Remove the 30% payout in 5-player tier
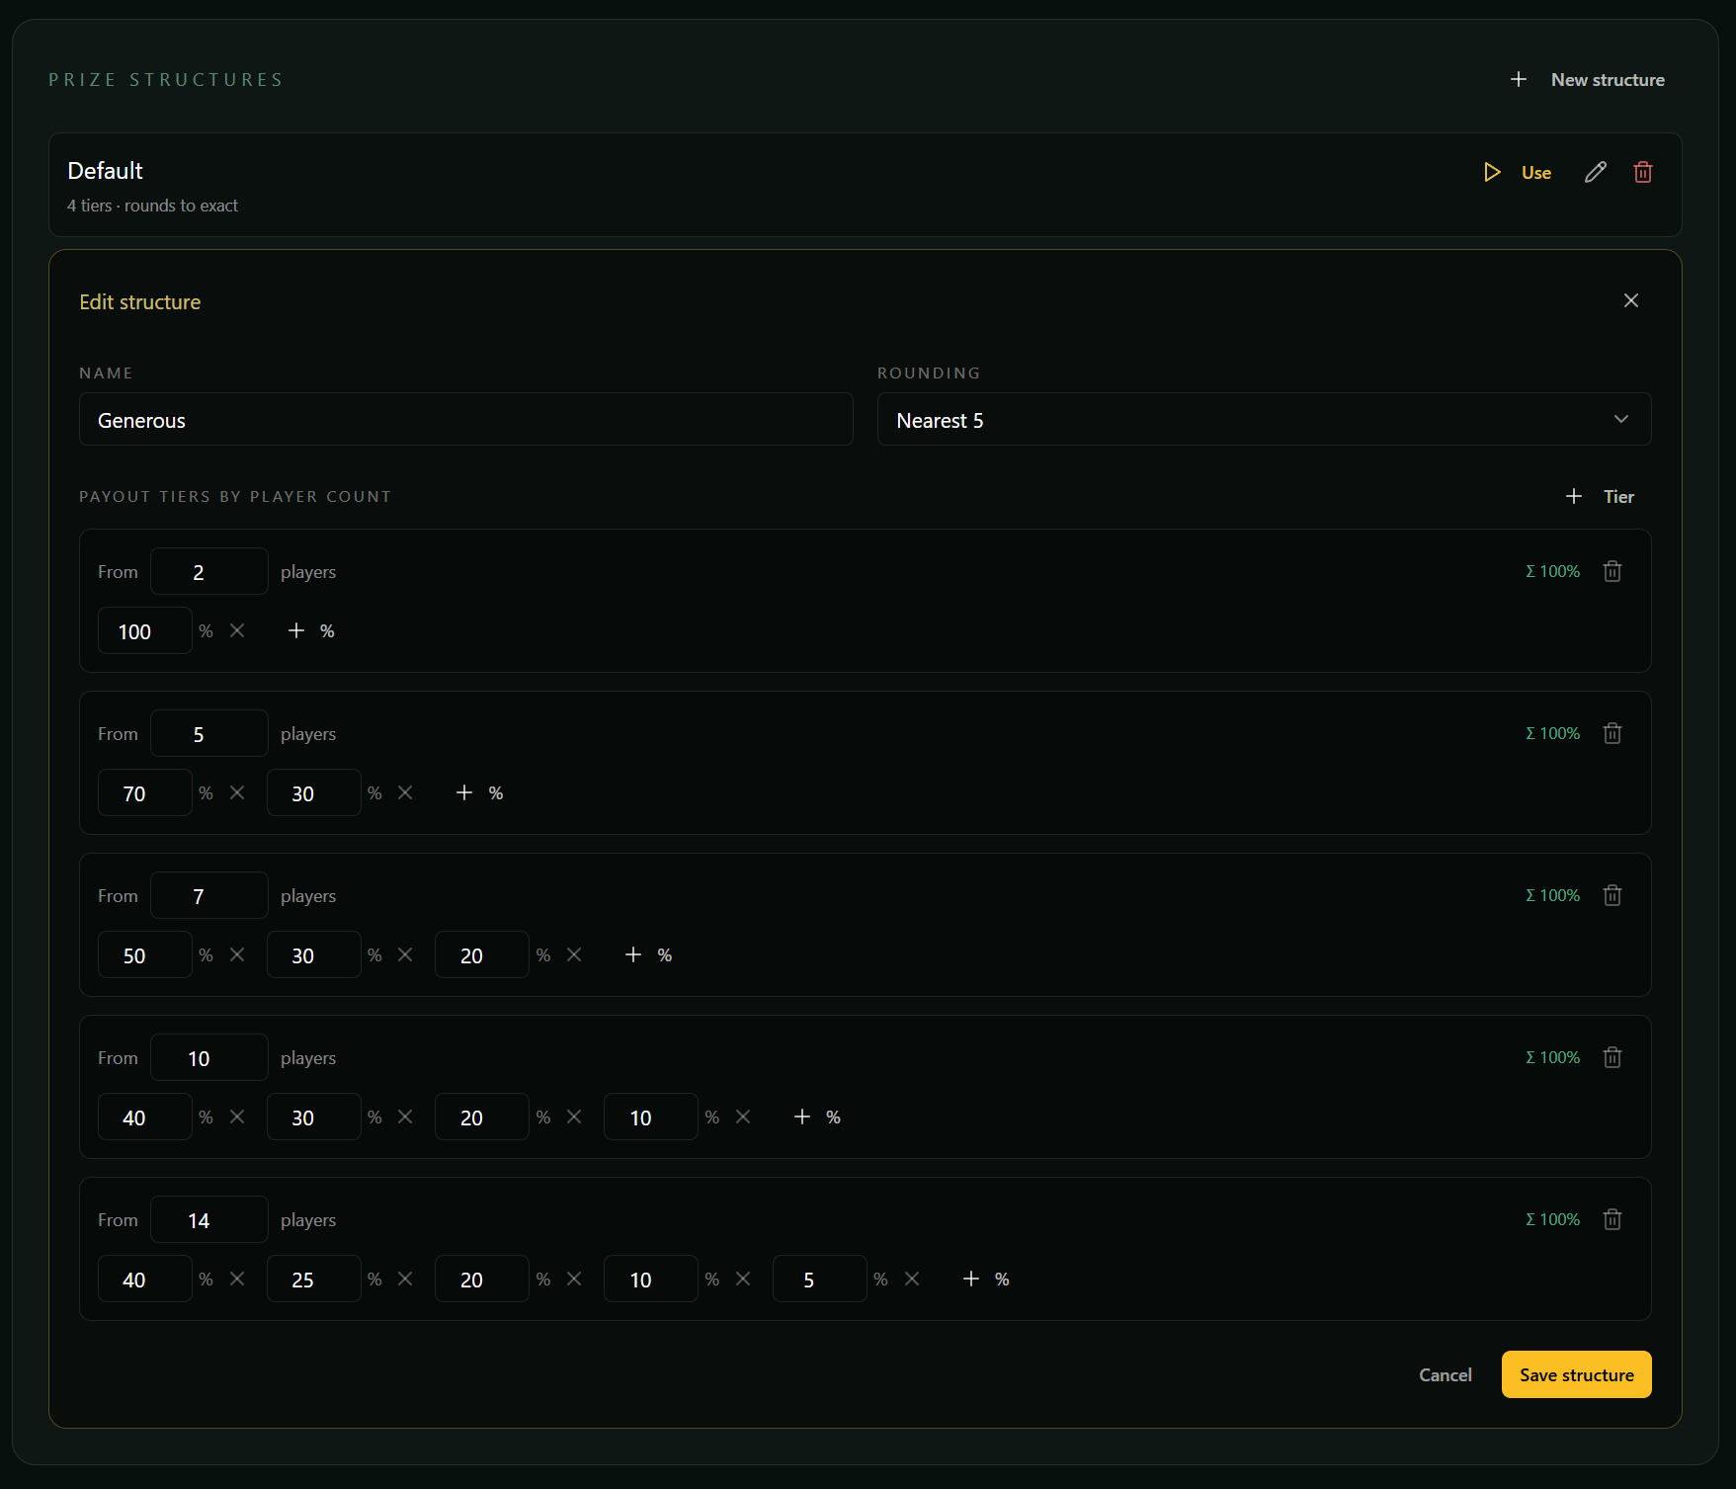The image size is (1736, 1489). click(x=405, y=792)
